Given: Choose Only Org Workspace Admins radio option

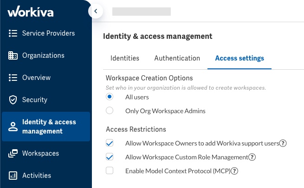Looking at the screenshot, I should click(110, 110).
